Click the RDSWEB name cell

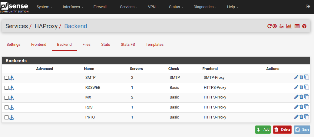point(93,88)
